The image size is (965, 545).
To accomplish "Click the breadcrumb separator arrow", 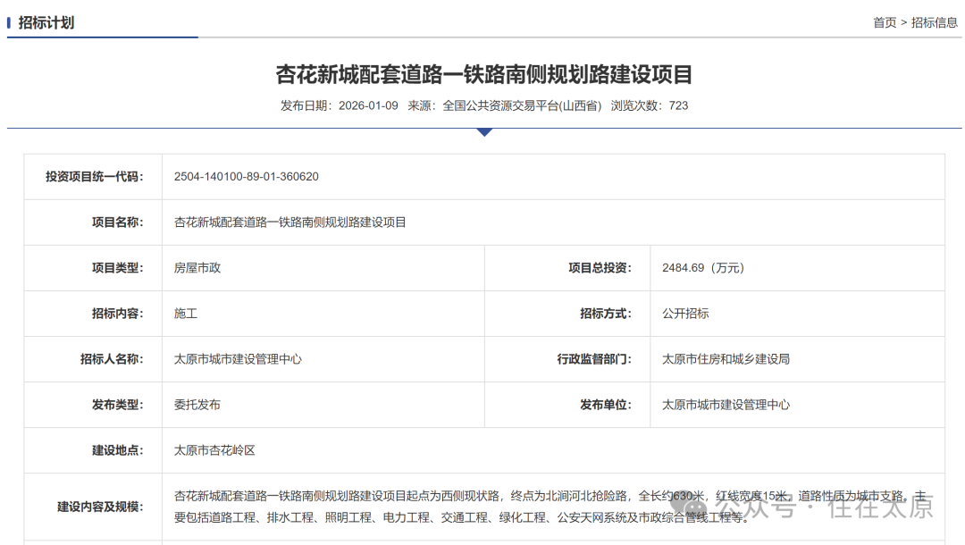I will point(904,22).
